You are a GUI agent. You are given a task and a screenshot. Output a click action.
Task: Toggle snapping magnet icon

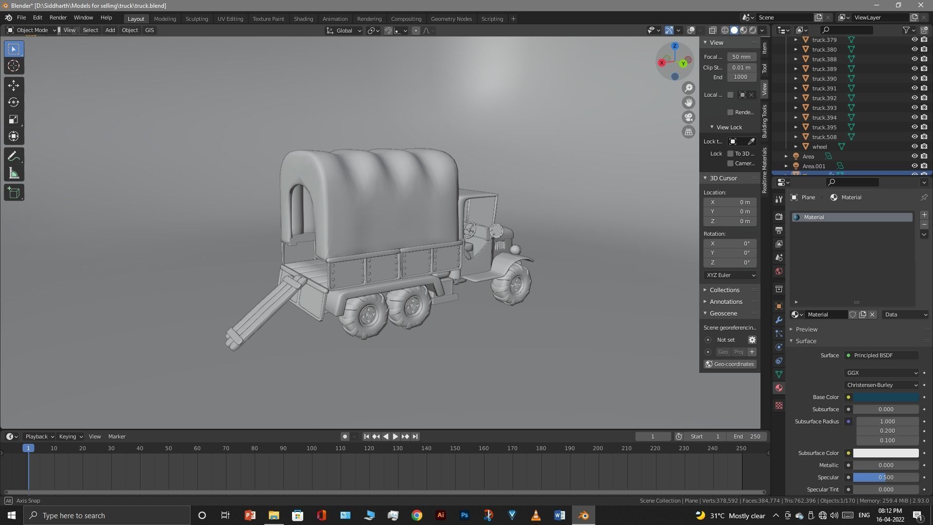pos(388,31)
